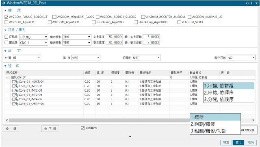Tick the WISDOM_SODICK_SL600G checkbox
Image resolution: width=260 pixels, height=147 pixels.
click(97, 17)
